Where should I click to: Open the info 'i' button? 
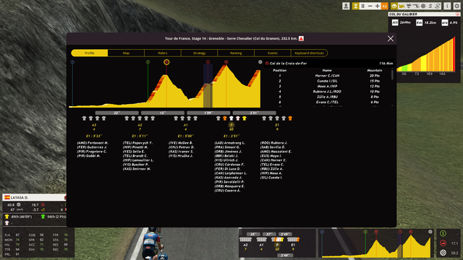[x=447, y=6]
